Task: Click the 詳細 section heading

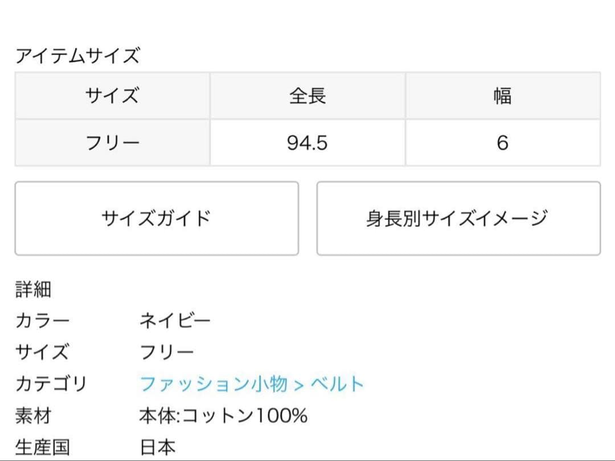Action: click(33, 289)
